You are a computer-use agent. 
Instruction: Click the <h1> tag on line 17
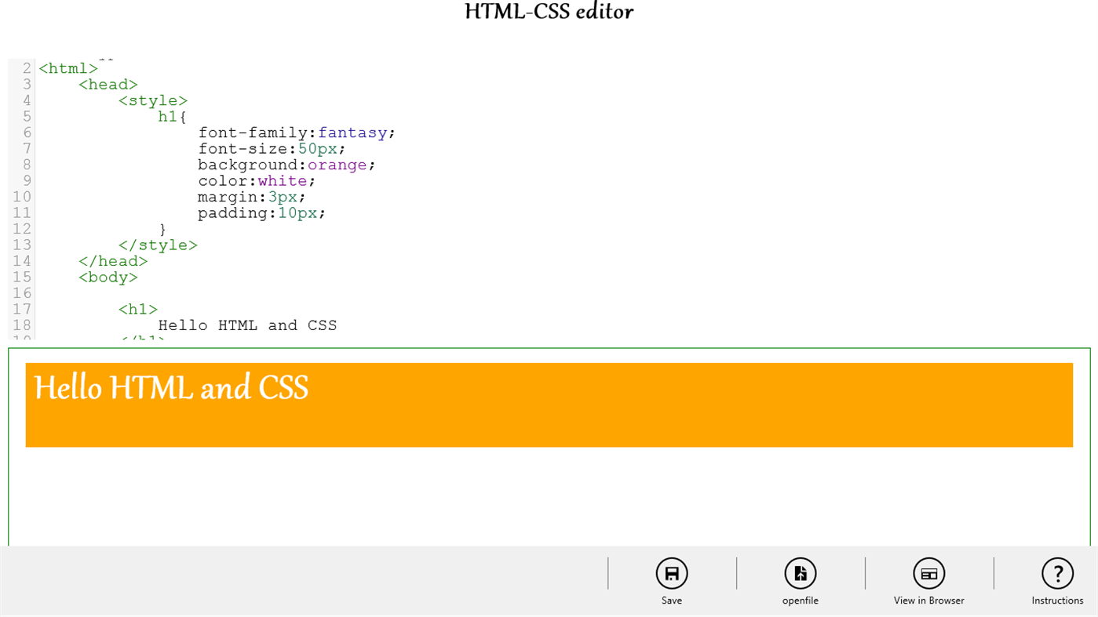[138, 310]
